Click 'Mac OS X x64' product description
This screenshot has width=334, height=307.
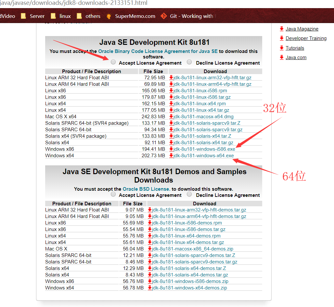pos(61,117)
